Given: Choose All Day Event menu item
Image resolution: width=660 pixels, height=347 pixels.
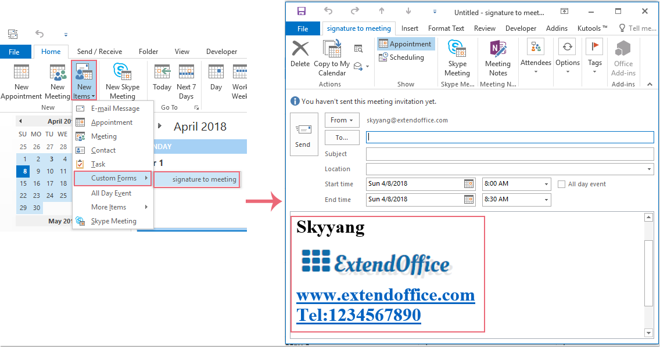Looking at the screenshot, I should [x=112, y=193].
